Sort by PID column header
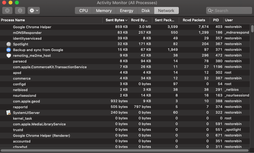Screen dimensions: 254x153 (217, 20)
